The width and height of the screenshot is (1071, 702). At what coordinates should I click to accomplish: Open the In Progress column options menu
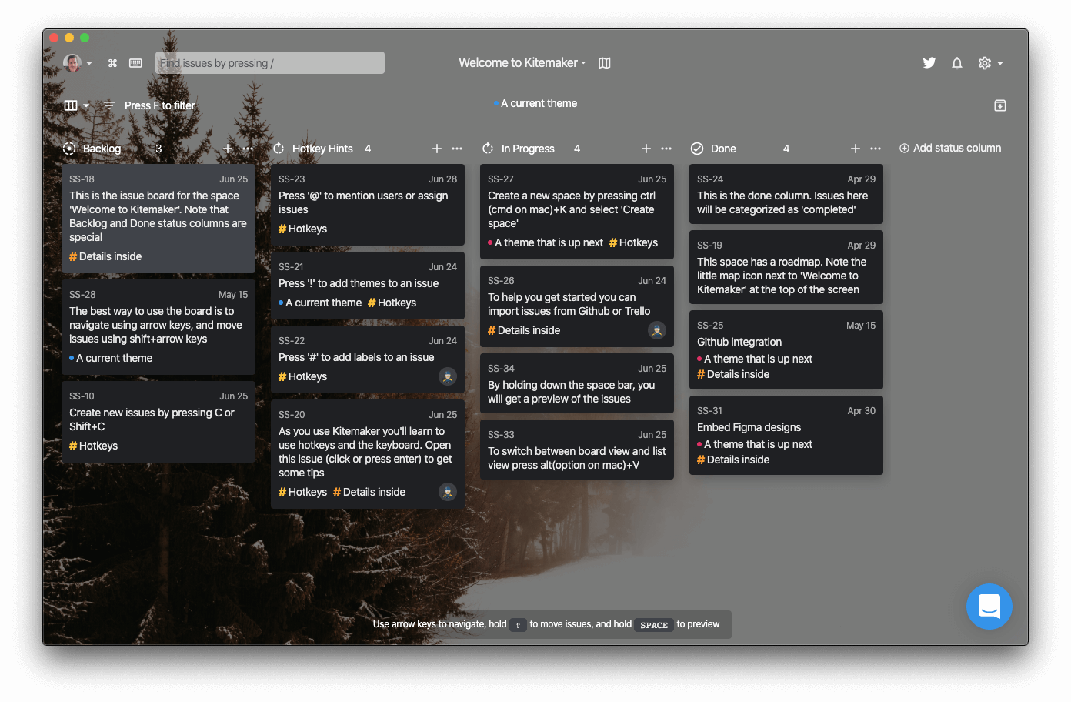[x=666, y=149]
